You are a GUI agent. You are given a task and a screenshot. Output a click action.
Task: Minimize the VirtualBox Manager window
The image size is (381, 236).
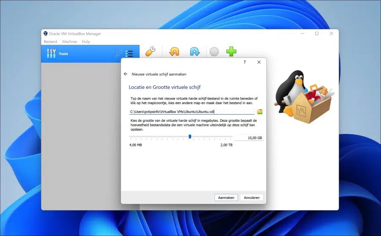tap(302, 33)
